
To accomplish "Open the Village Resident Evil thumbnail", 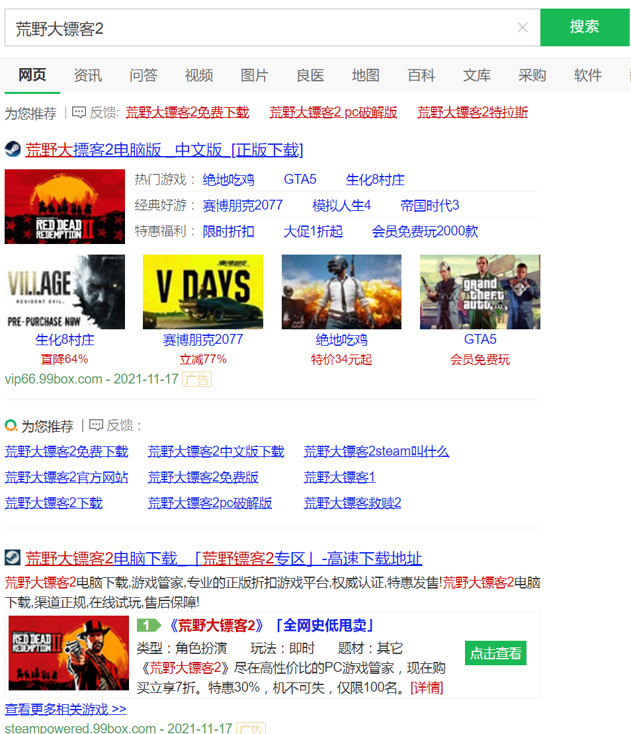I will pyautogui.click(x=65, y=292).
